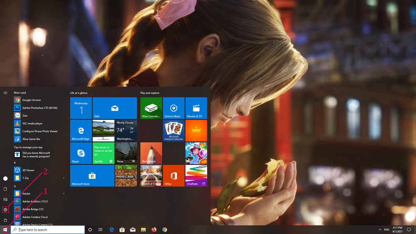The width and height of the screenshot is (416, 234).
Task: Open the Mail app from the taskbar
Action: 133,230
